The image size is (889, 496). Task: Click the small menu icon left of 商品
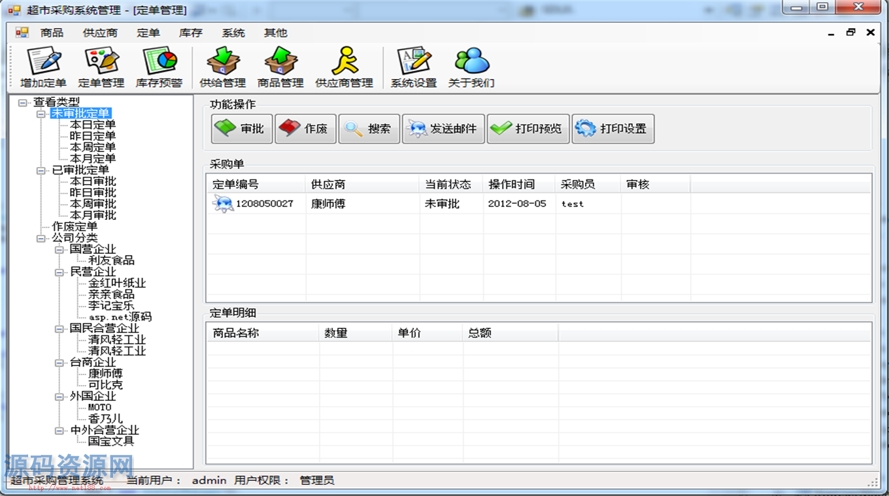pos(22,33)
